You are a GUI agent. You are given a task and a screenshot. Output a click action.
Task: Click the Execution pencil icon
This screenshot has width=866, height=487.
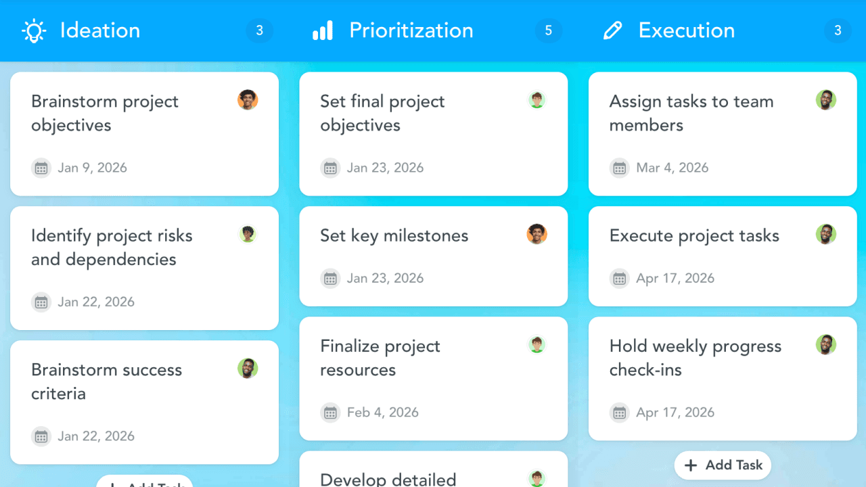click(x=612, y=30)
